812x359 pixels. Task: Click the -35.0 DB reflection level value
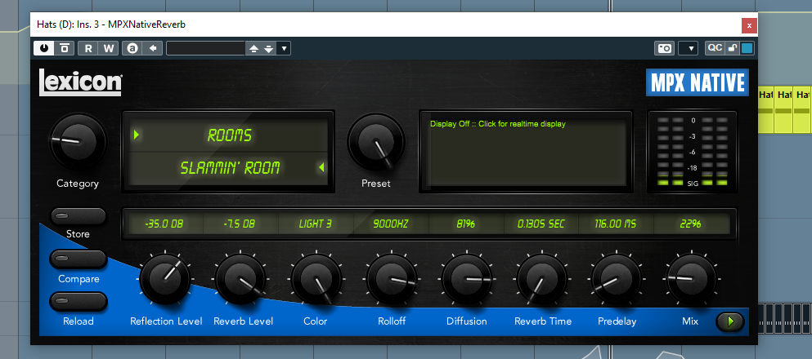pos(164,224)
